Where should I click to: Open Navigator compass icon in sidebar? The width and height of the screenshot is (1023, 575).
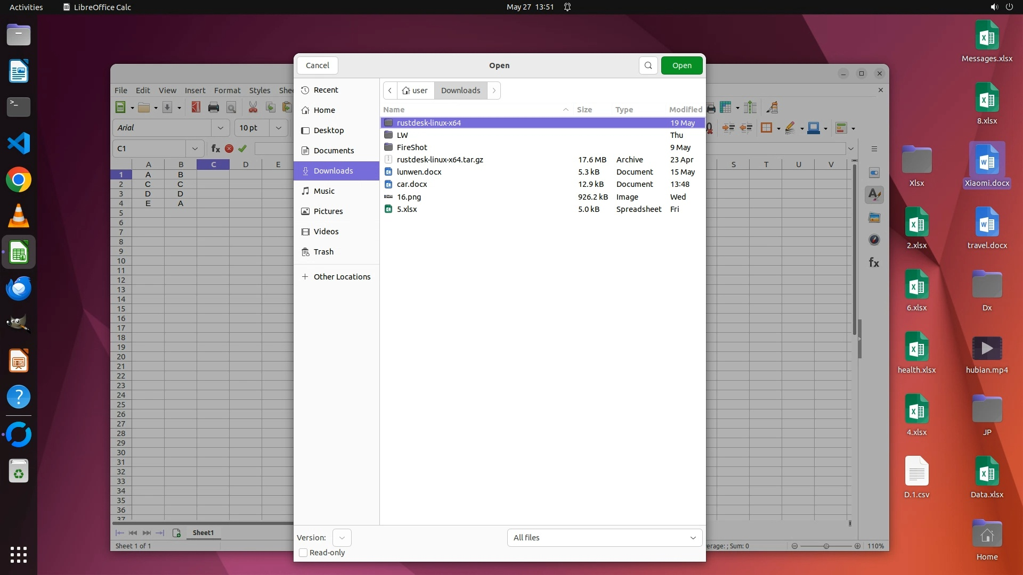874,240
